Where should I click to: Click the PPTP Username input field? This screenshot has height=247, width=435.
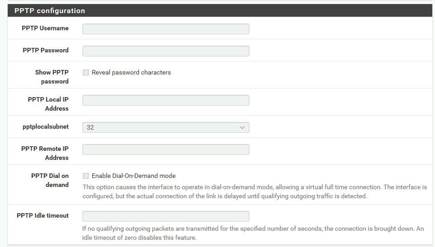(166, 29)
